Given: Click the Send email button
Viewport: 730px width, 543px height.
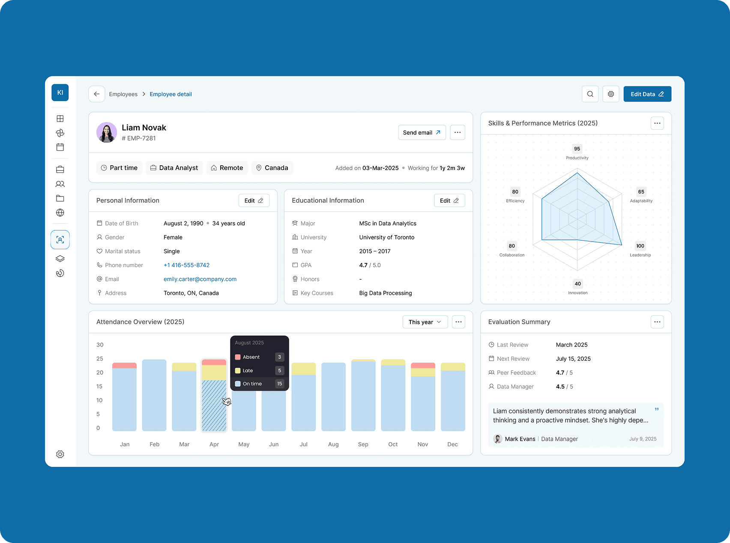Looking at the screenshot, I should coord(422,132).
